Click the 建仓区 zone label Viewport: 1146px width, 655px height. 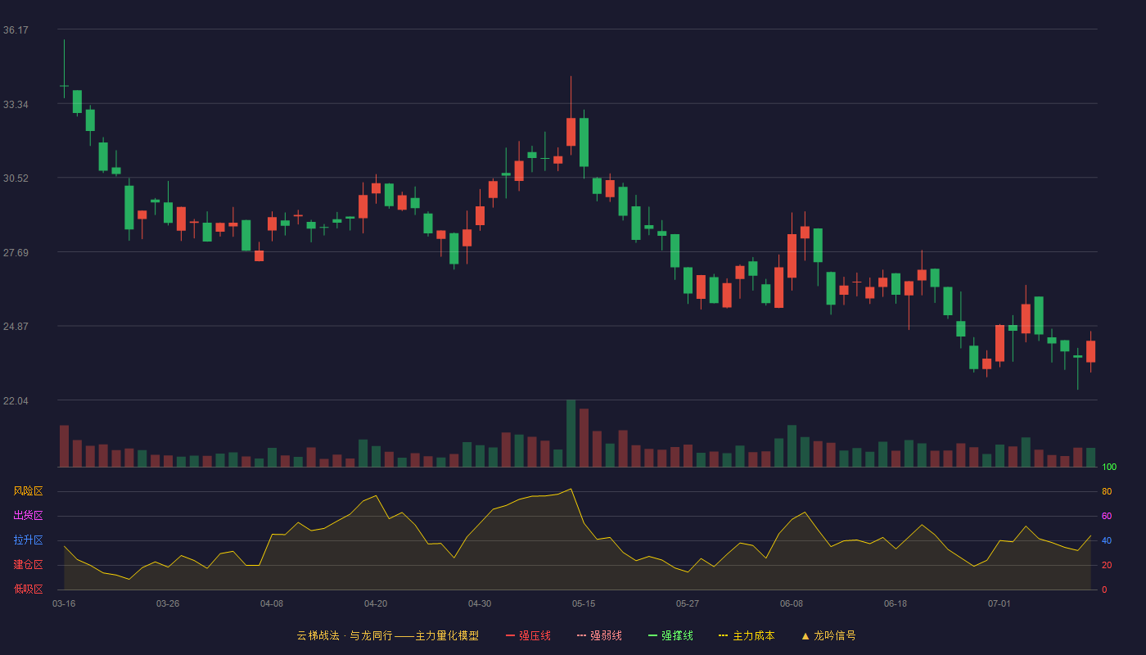28,565
